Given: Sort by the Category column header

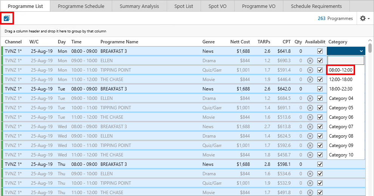Looking at the screenshot, I should [338, 41].
